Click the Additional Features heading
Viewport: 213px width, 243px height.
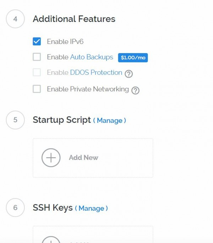pos(74,19)
